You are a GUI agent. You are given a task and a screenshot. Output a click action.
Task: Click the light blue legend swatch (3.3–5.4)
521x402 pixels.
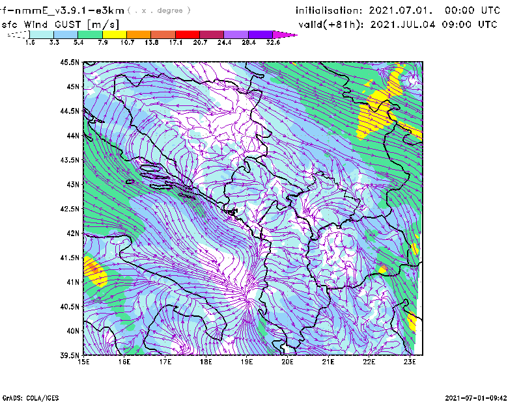[x=66, y=34]
